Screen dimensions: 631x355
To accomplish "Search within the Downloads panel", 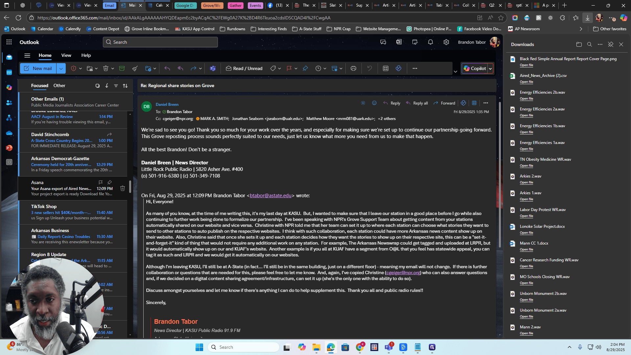I will pyautogui.click(x=590, y=44).
